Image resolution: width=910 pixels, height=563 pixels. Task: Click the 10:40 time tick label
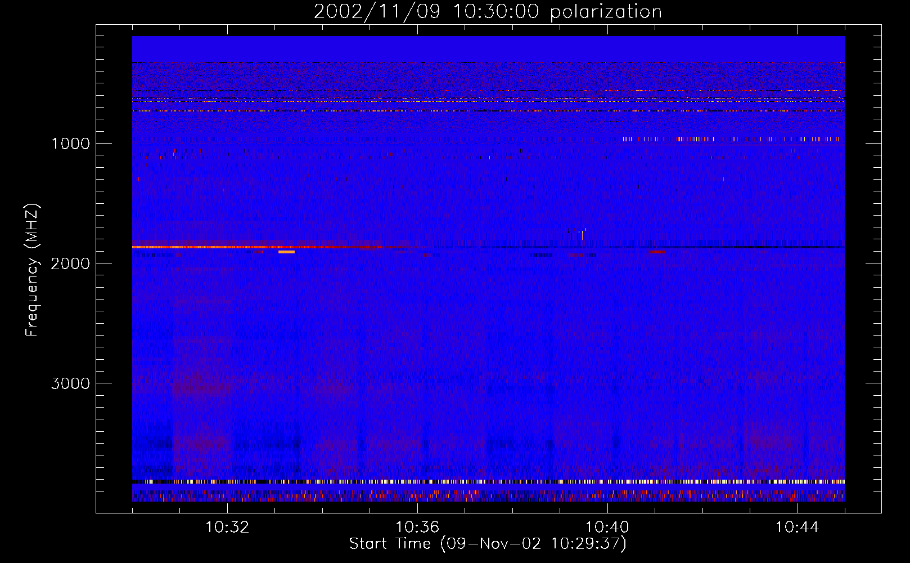[607, 528]
